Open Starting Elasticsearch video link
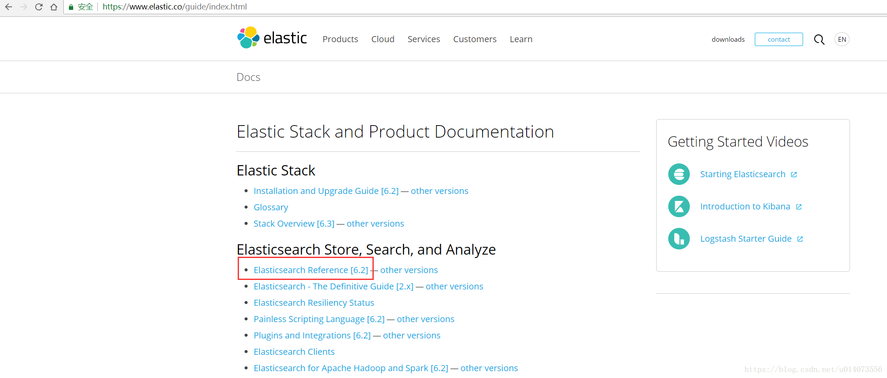Image resolution: width=887 pixels, height=378 pixels. (743, 174)
